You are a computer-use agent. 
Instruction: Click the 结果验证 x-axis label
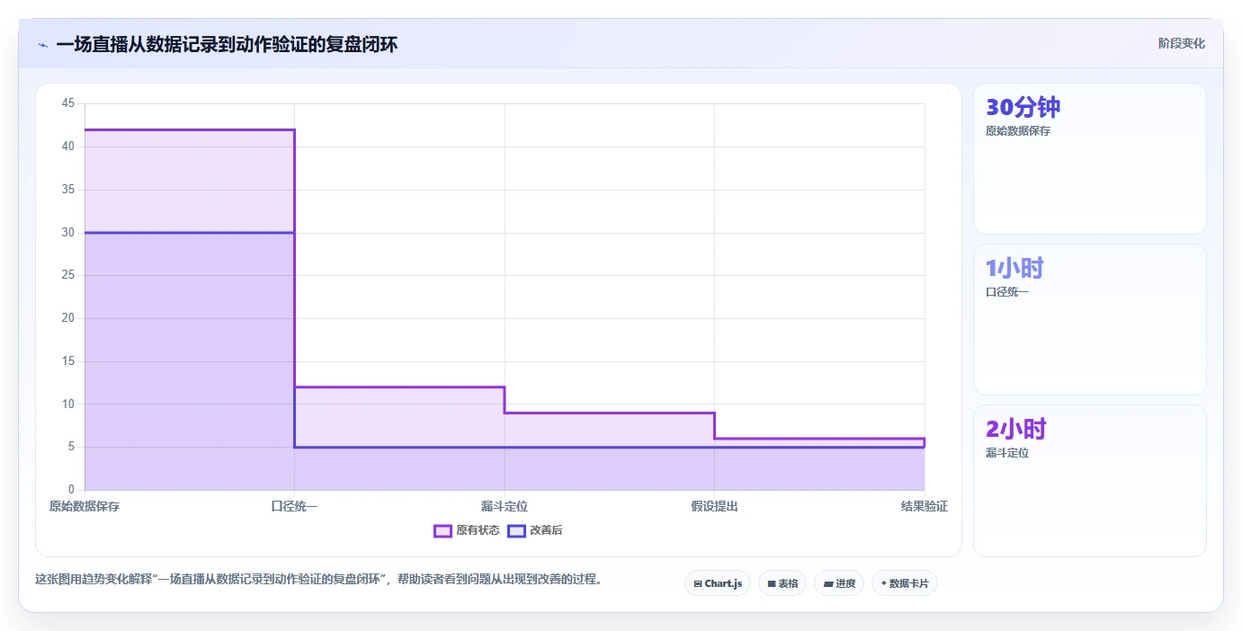tap(925, 507)
